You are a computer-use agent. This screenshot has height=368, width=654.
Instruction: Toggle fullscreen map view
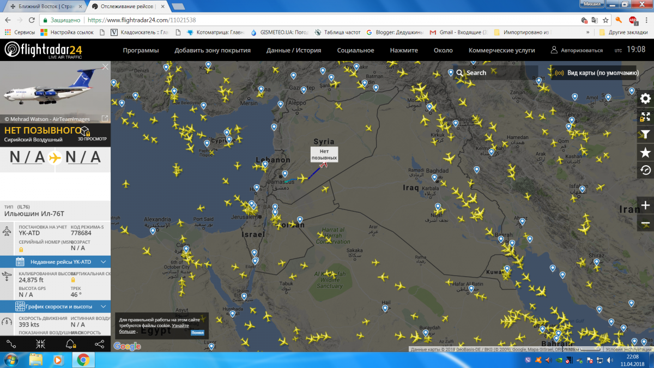point(645,117)
